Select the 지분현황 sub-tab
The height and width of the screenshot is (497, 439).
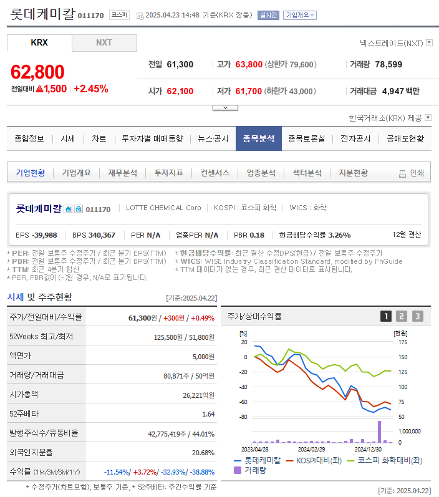(354, 173)
